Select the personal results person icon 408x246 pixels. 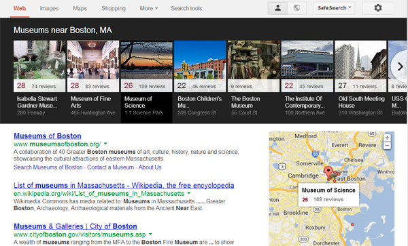277,8
